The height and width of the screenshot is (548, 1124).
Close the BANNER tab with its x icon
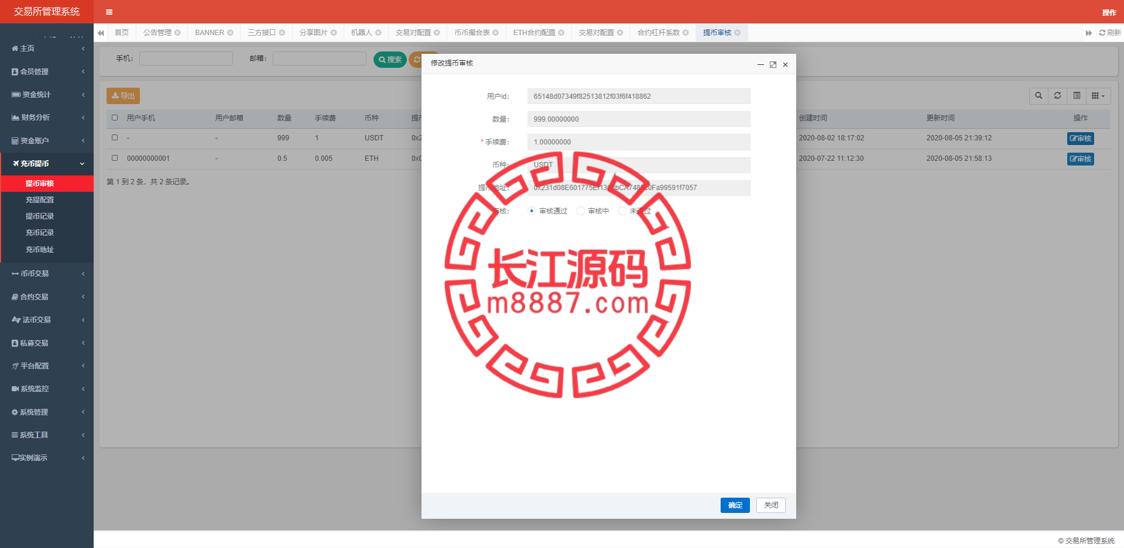[x=230, y=33]
